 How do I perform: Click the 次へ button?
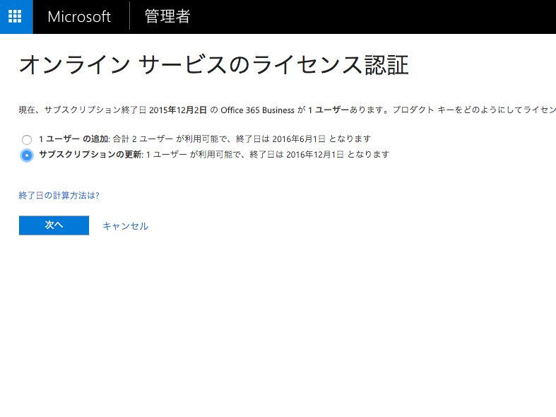(54, 225)
